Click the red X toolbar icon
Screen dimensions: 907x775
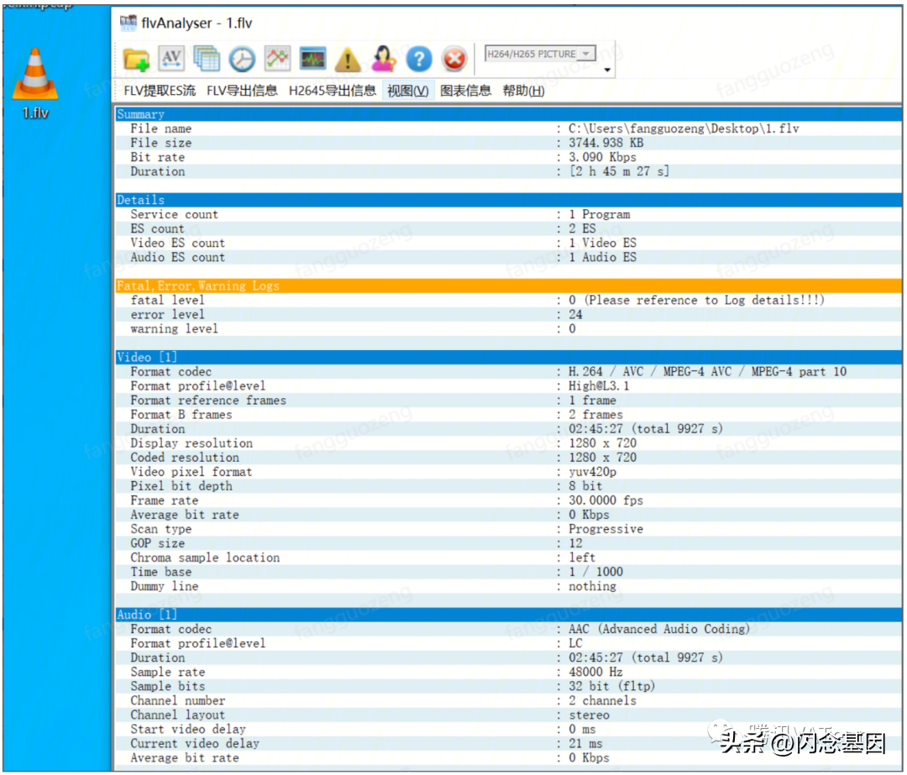454,59
